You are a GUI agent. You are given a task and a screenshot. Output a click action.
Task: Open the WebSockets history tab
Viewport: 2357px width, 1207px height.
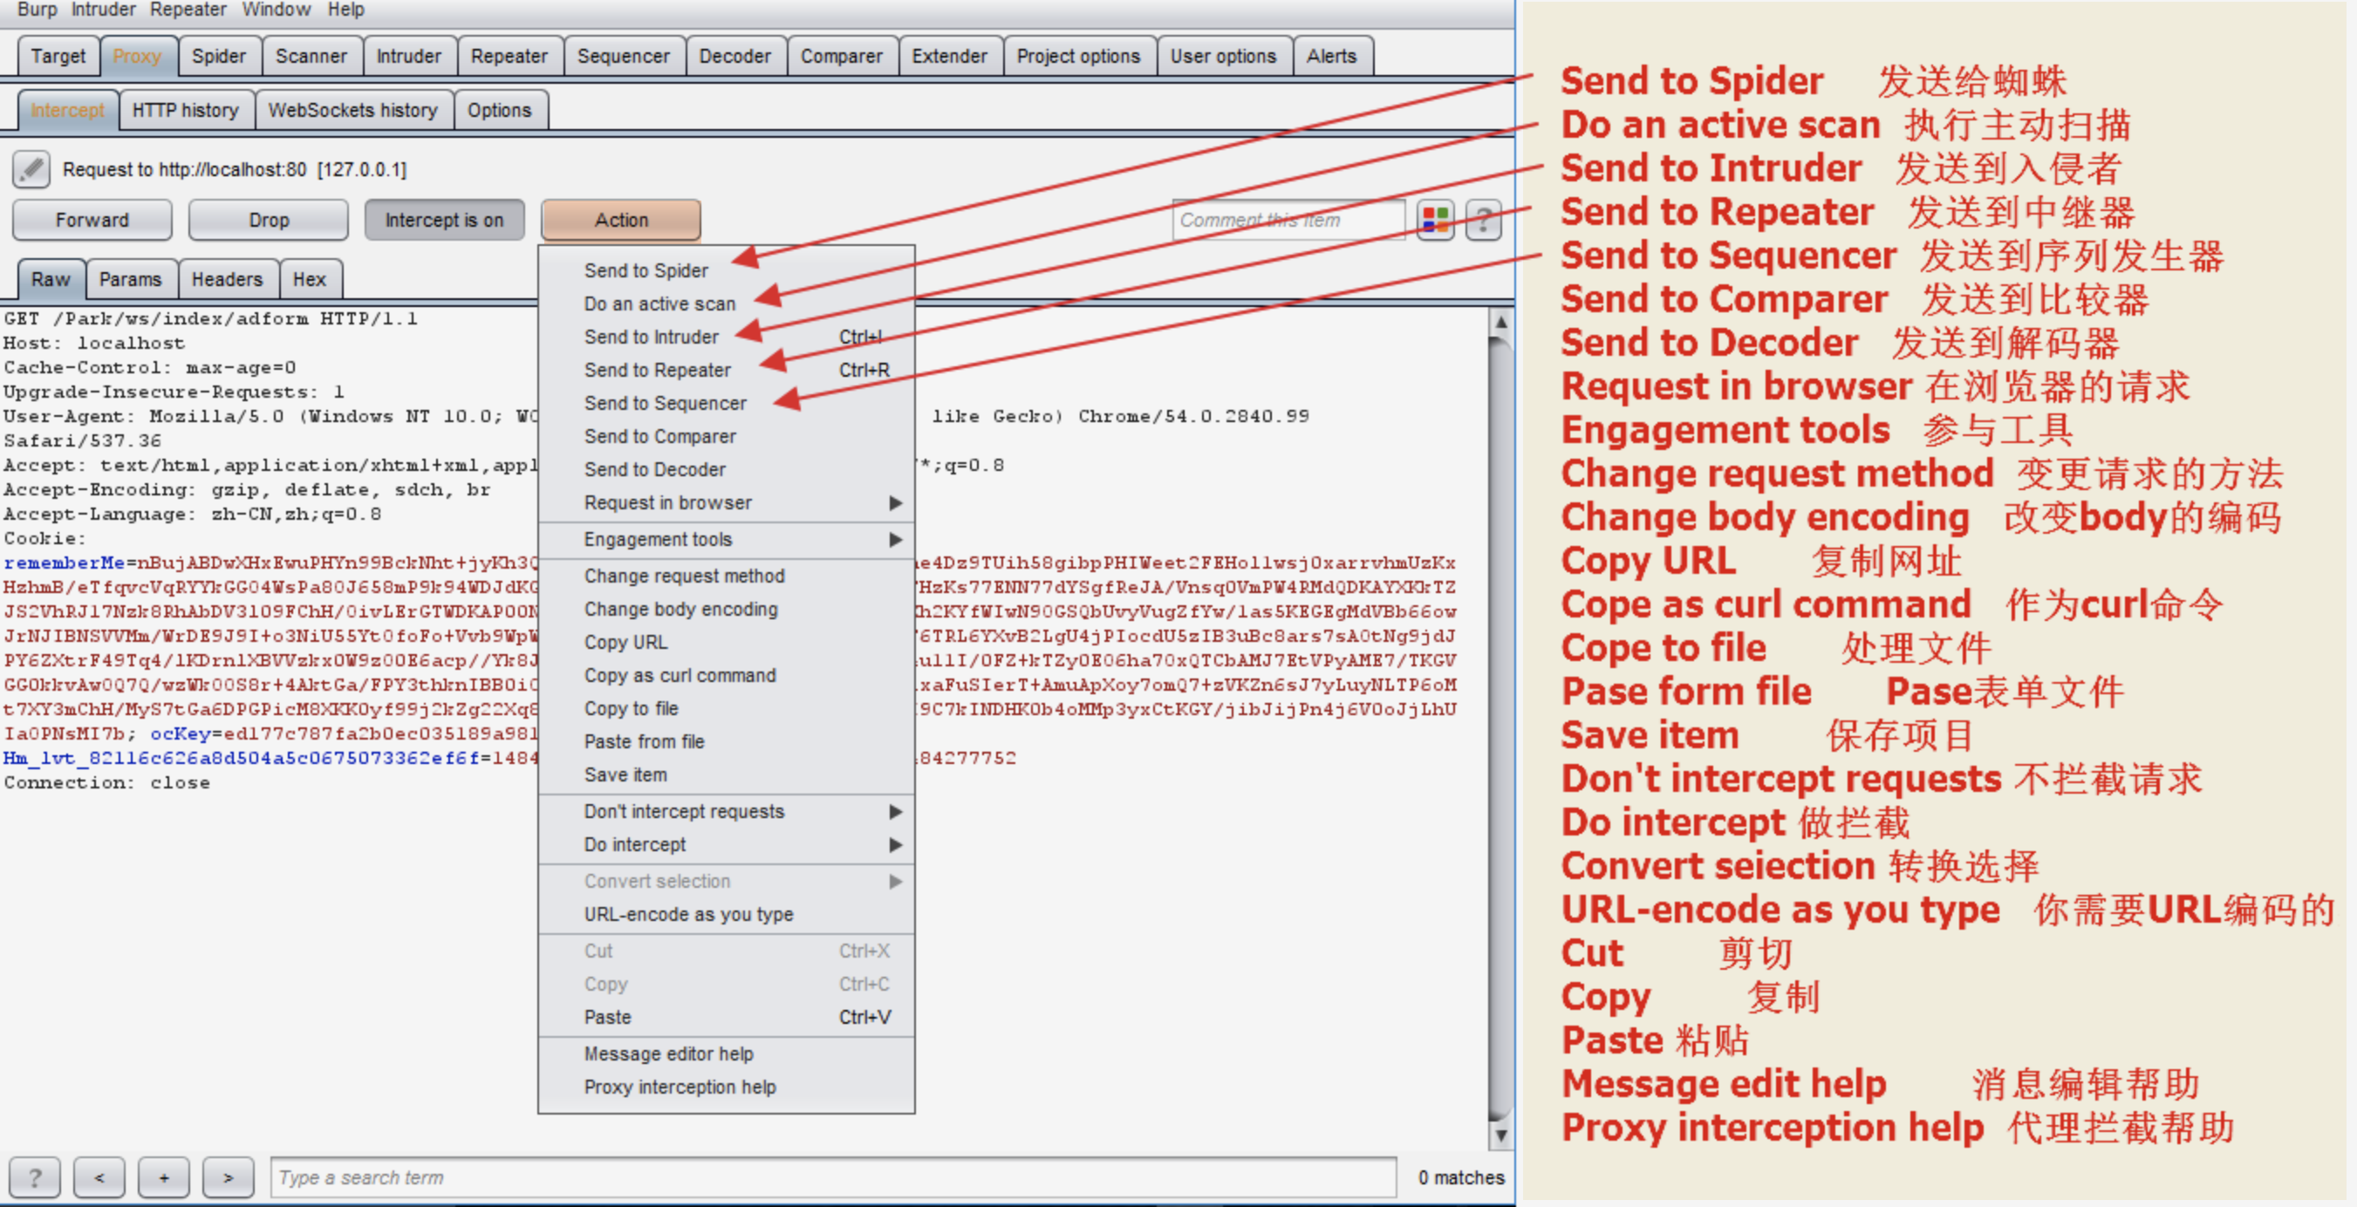pyautogui.click(x=353, y=111)
